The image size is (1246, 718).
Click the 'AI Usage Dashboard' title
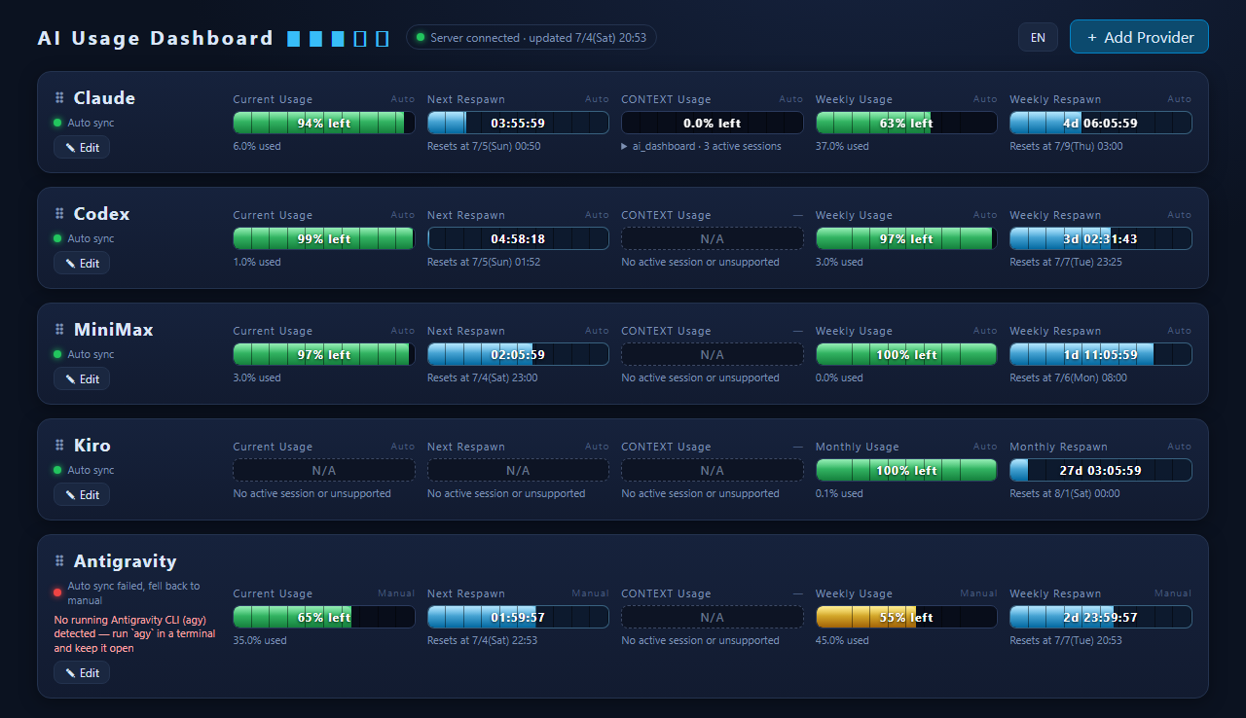coord(156,38)
